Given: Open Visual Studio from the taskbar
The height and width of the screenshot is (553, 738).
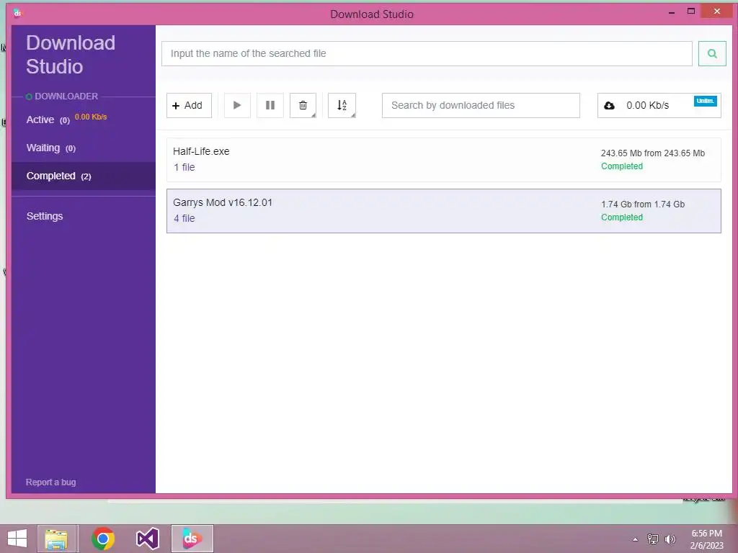Looking at the screenshot, I should (147, 539).
